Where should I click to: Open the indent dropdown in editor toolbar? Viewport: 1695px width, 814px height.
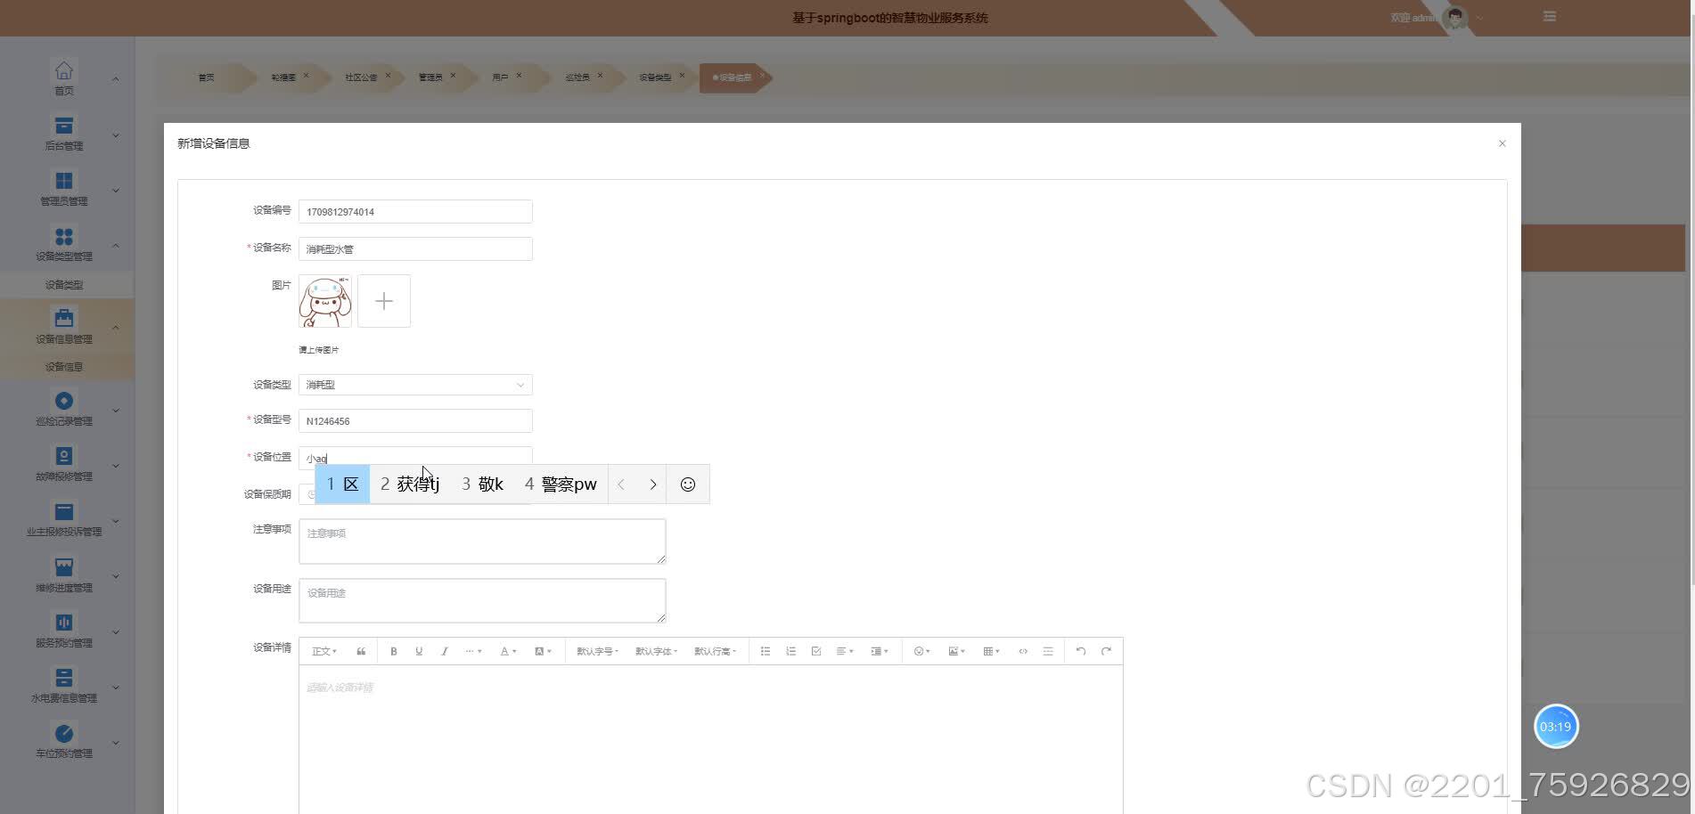pos(879,651)
